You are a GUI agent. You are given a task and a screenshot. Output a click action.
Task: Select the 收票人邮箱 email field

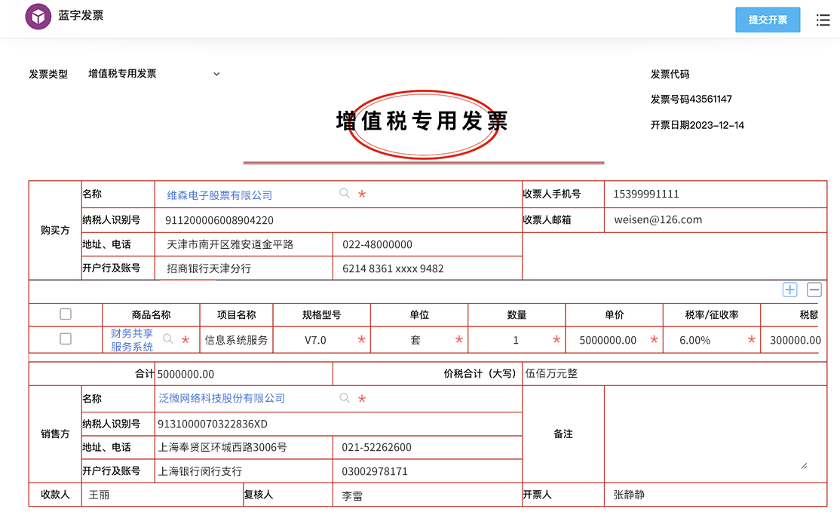(714, 220)
